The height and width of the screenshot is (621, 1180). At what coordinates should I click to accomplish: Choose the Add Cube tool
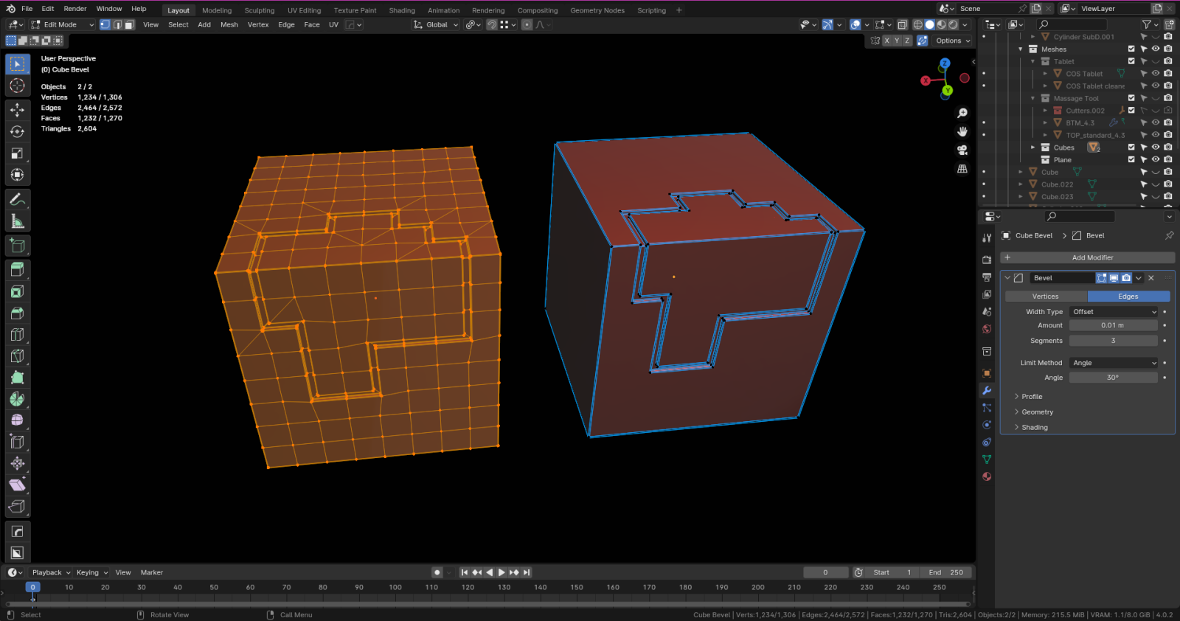[x=18, y=246]
